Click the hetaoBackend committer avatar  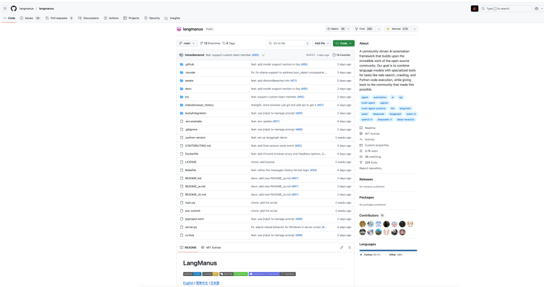(181, 55)
